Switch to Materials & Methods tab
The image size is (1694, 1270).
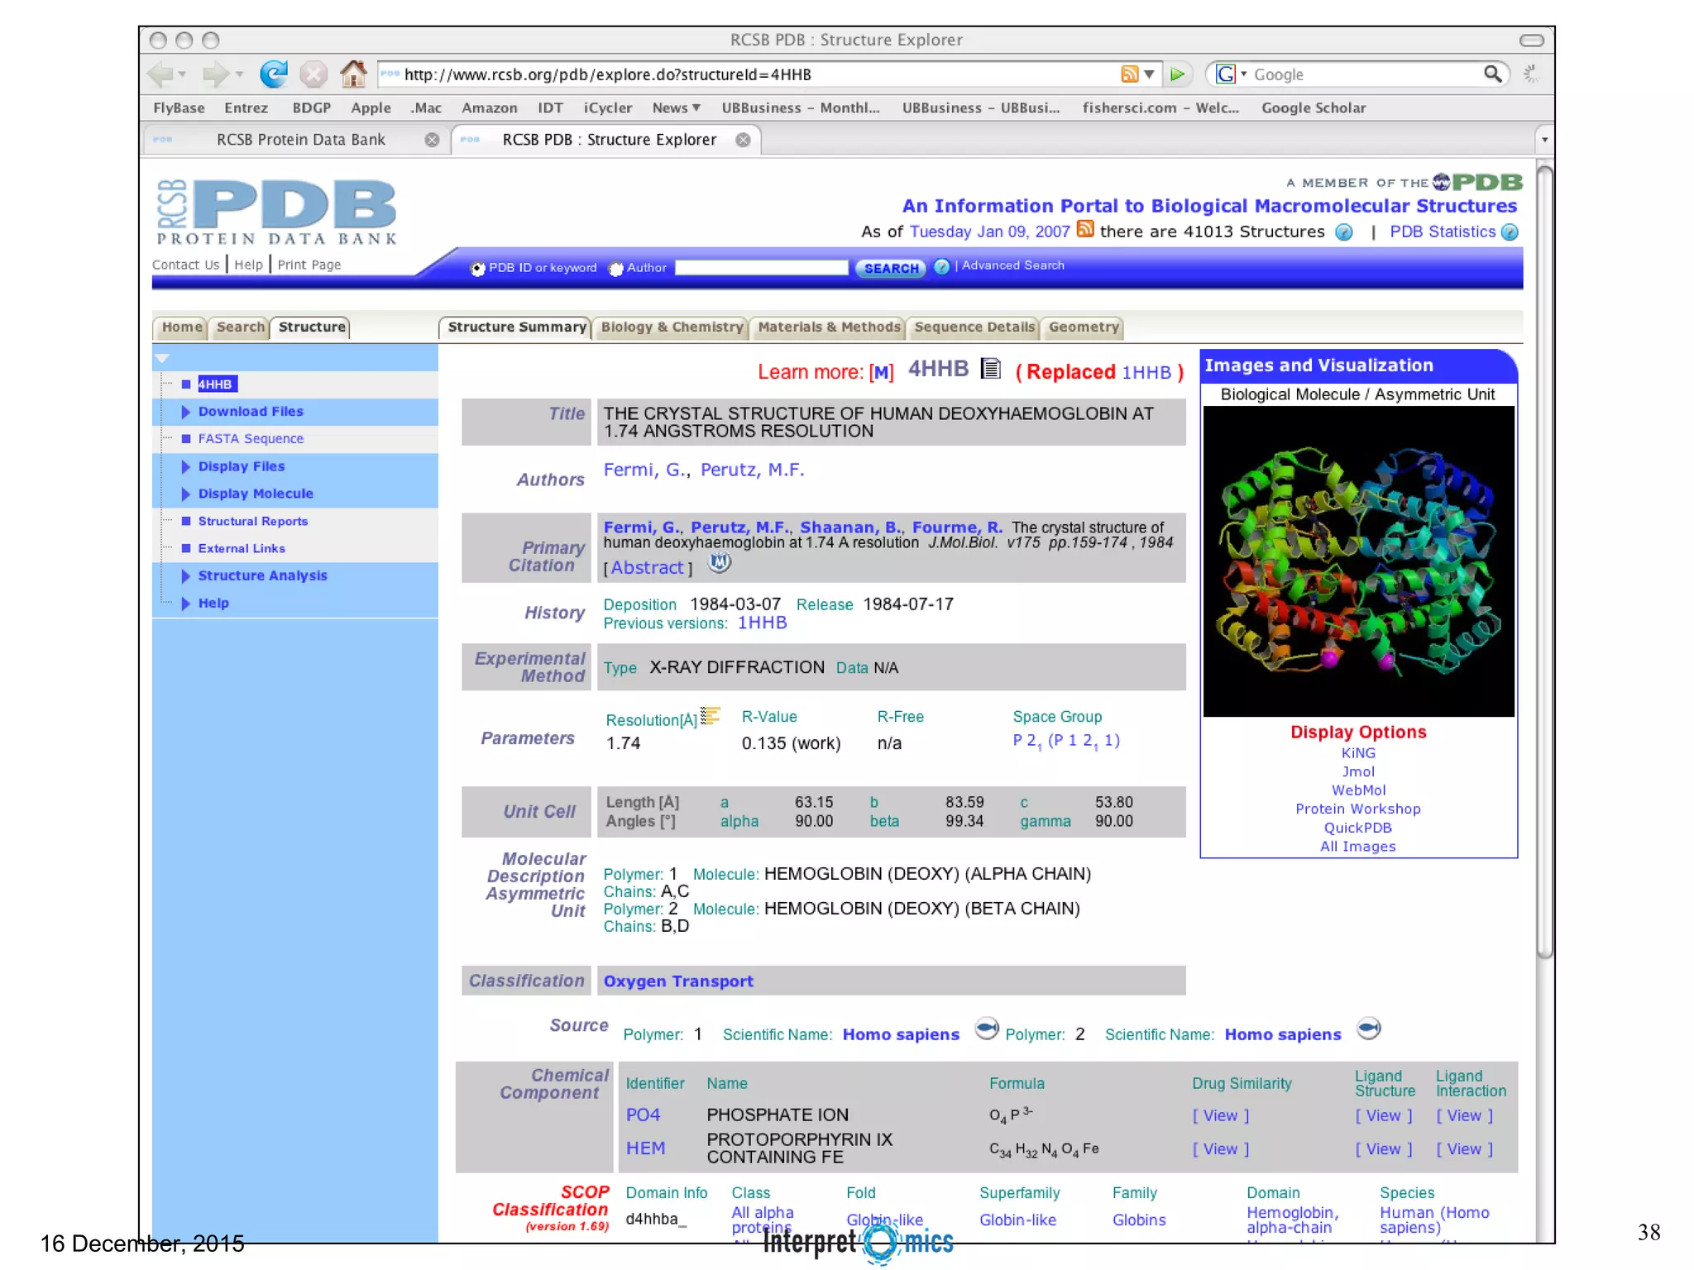pos(829,327)
